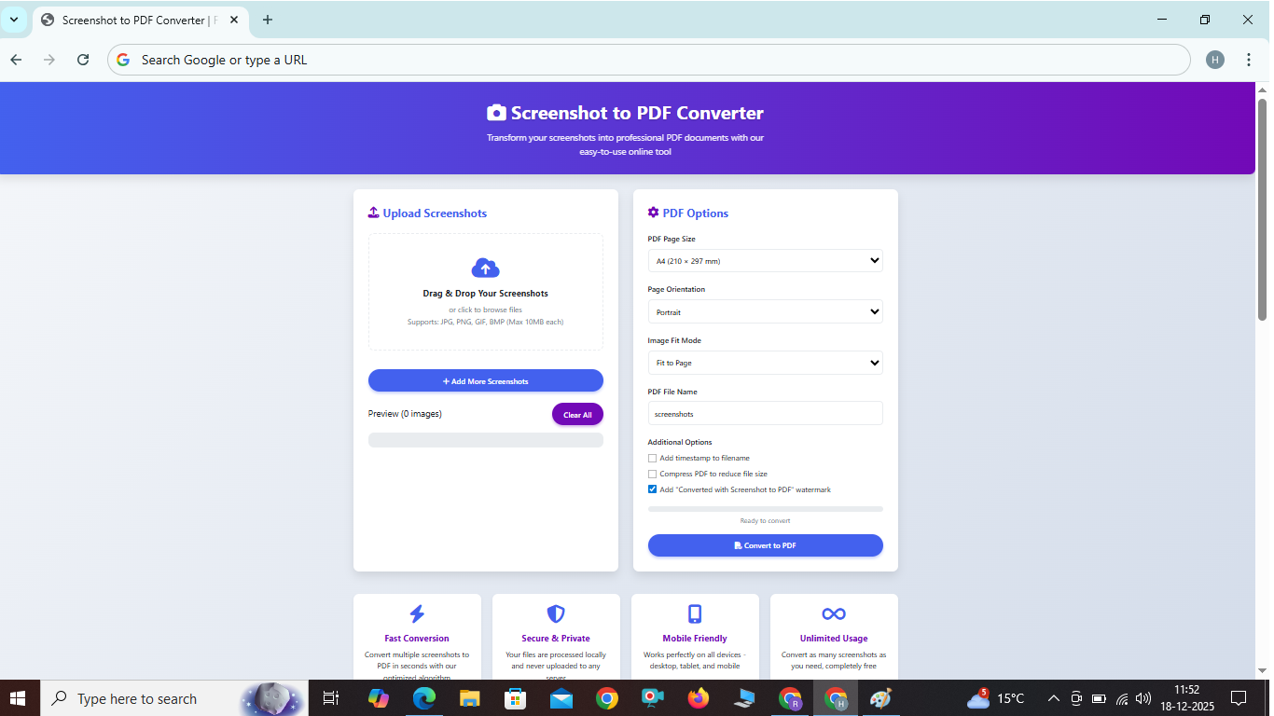This screenshot has width=1274, height=716.
Task: Click the Fast Conversion lightning icon
Action: (x=416, y=613)
